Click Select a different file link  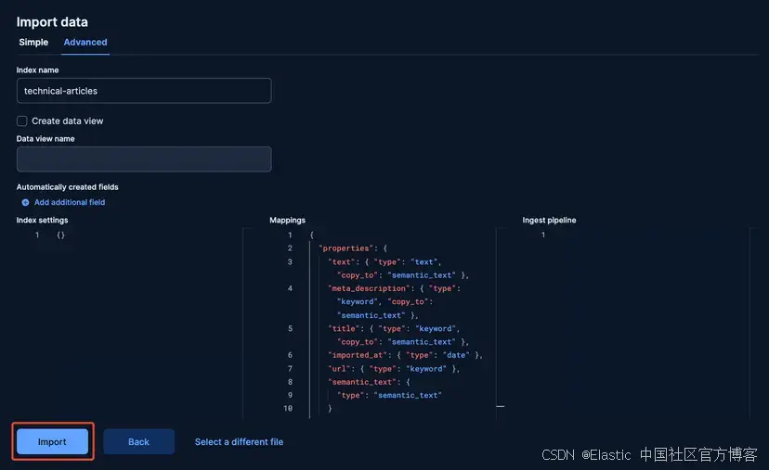tap(239, 441)
